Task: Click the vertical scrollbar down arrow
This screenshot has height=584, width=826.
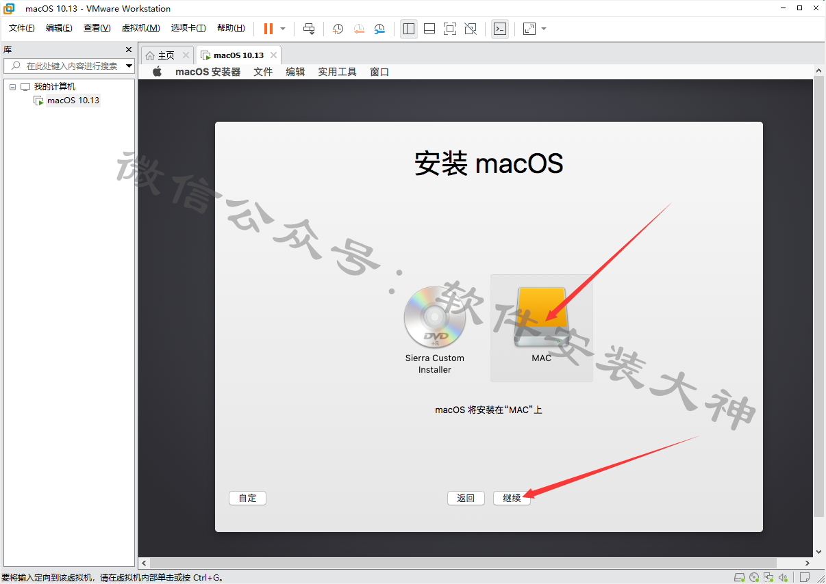Action: tap(819, 552)
